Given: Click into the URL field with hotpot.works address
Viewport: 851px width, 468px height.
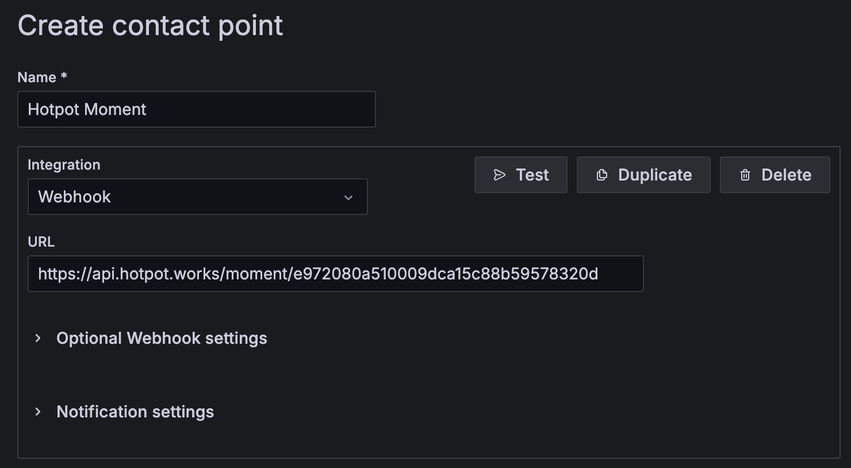Looking at the screenshot, I should (x=335, y=274).
